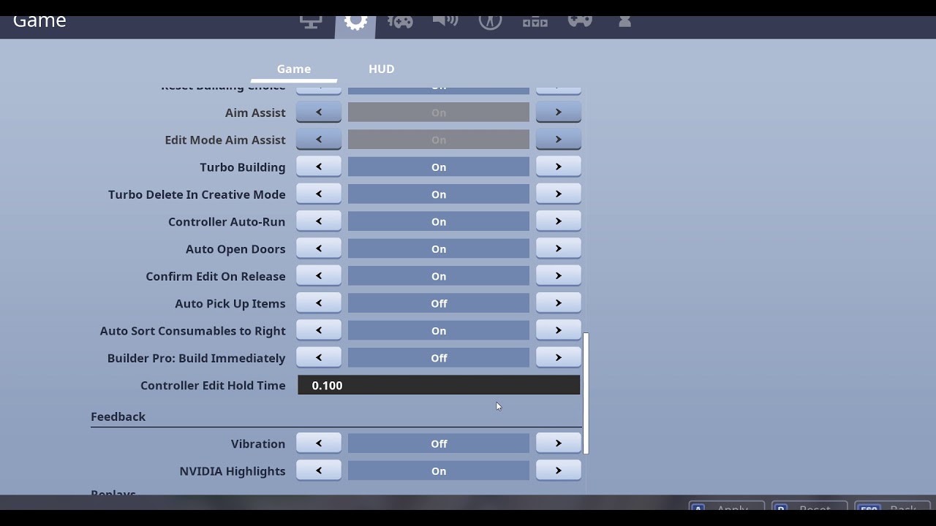Switch to the Game sub-tab
The image size is (936, 526).
[x=294, y=69]
